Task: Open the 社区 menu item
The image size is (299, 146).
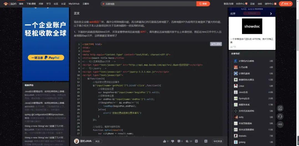Action: click(x=56, y=4)
